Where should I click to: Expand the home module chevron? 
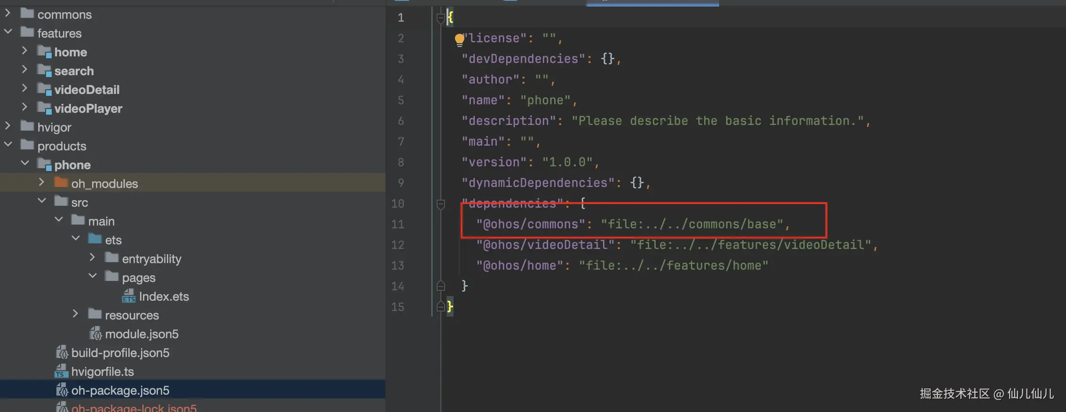(24, 51)
